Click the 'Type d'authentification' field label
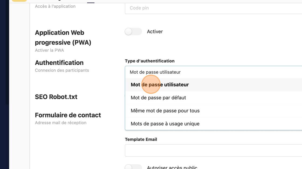Screen dimensions: 302x169 pyautogui.click(x=150, y=61)
